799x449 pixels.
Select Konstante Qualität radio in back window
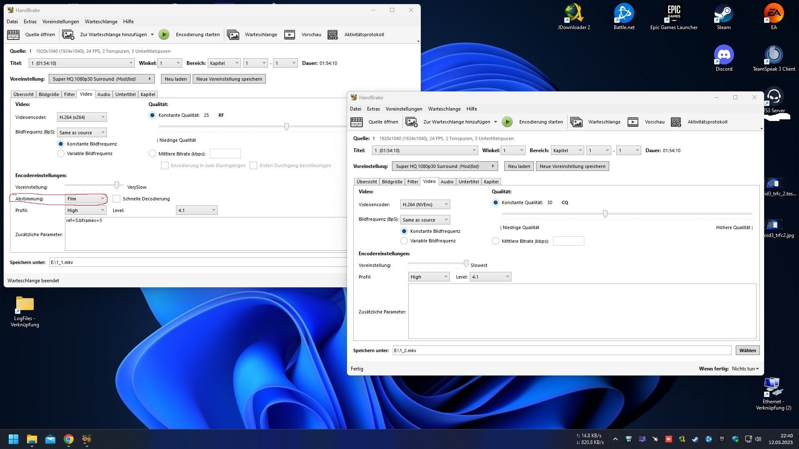(x=152, y=115)
